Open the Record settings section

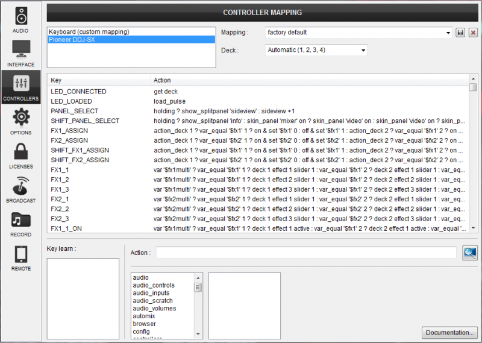click(x=20, y=224)
